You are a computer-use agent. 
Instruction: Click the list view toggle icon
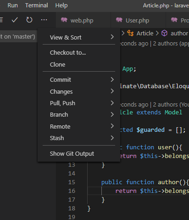click(x=1, y=20)
